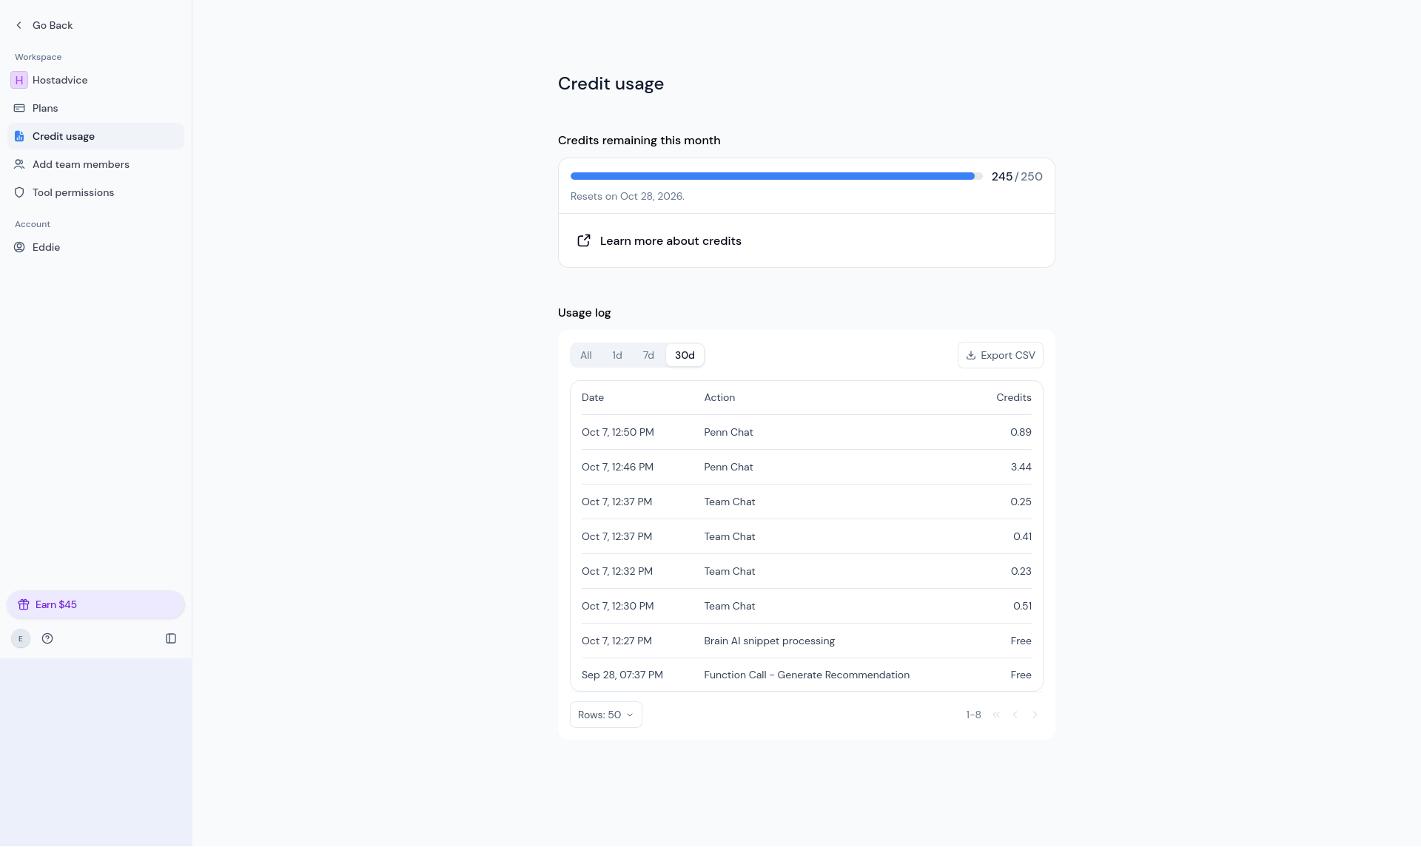Click the Credit usage chart icon
Image resolution: width=1421 pixels, height=847 pixels.
tap(19, 136)
